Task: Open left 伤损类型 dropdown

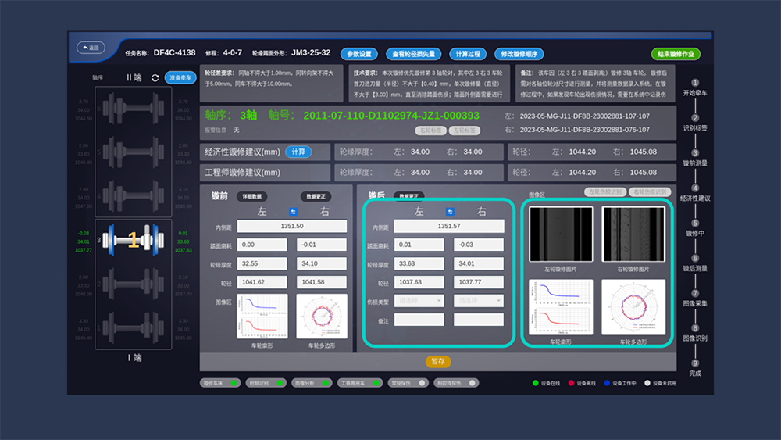Action: [x=421, y=300]
